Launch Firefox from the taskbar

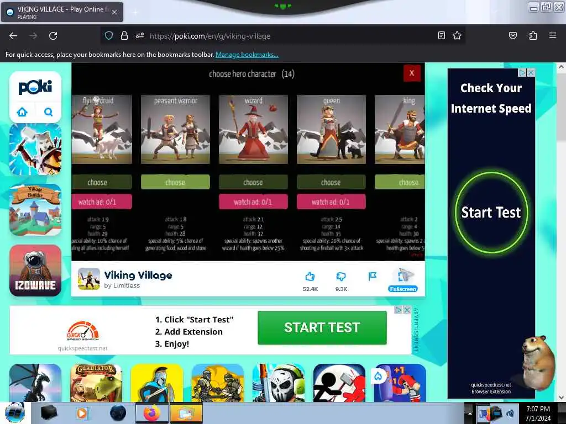point(151,413)
